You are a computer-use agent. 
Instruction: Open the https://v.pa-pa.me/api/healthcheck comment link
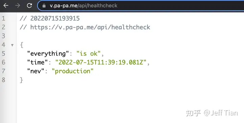pos(90,27)
